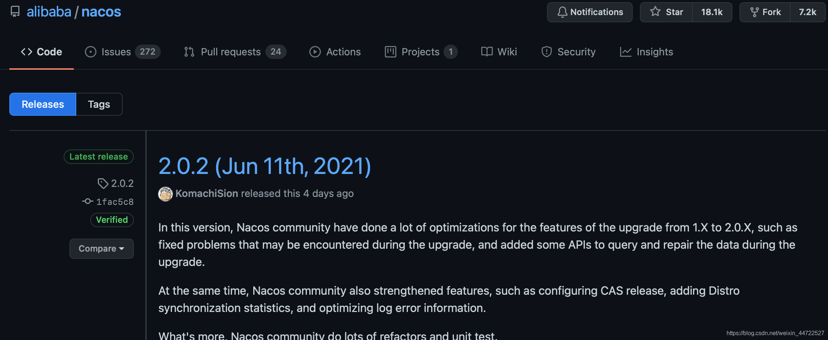The height and width of the screenshot is (340, 828).
Task: Open the Issues tab
Action: pyautogui.click(x=122, y=52)
